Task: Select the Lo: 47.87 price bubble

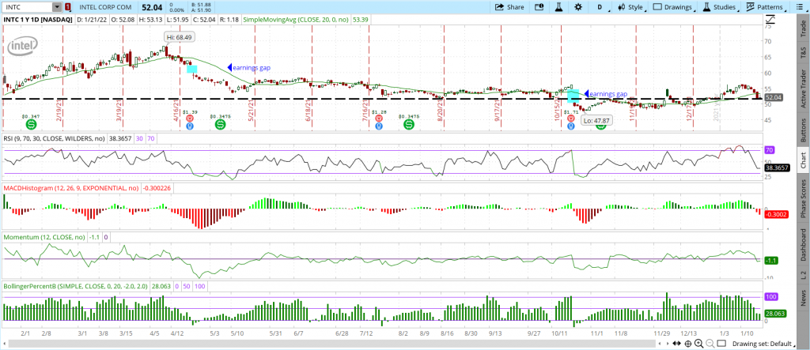Action: pos(596,120)
